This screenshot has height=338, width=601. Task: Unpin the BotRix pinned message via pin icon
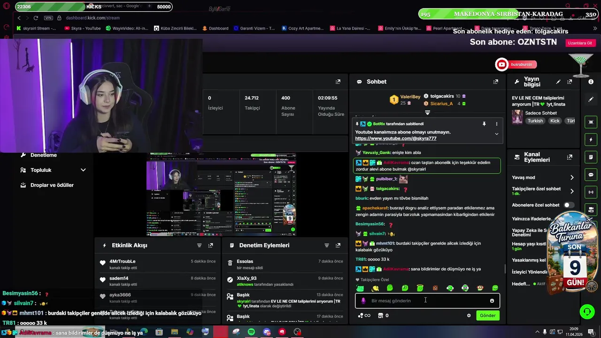coord(484,124)
